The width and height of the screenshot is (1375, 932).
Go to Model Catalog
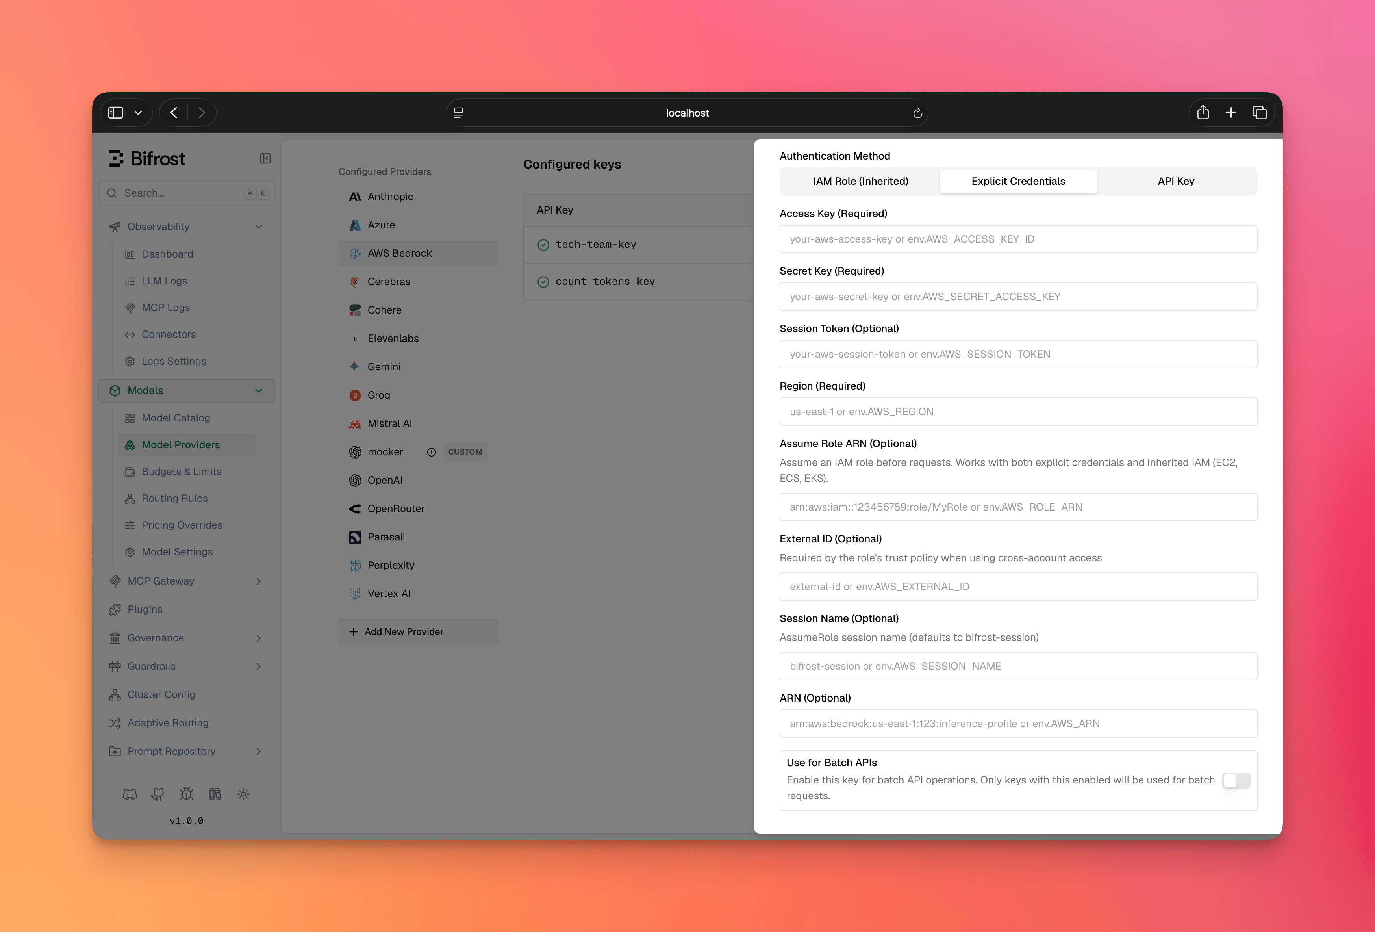[x=176, y=418]
